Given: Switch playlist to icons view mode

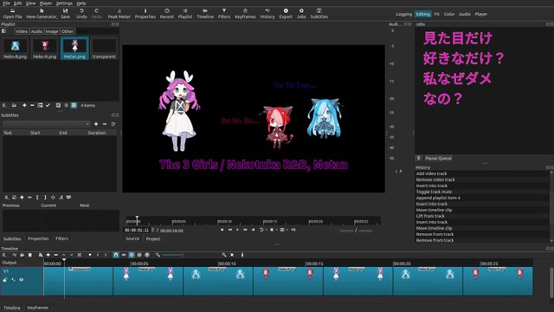Looking at the screenshot, I should coord(74,105).
